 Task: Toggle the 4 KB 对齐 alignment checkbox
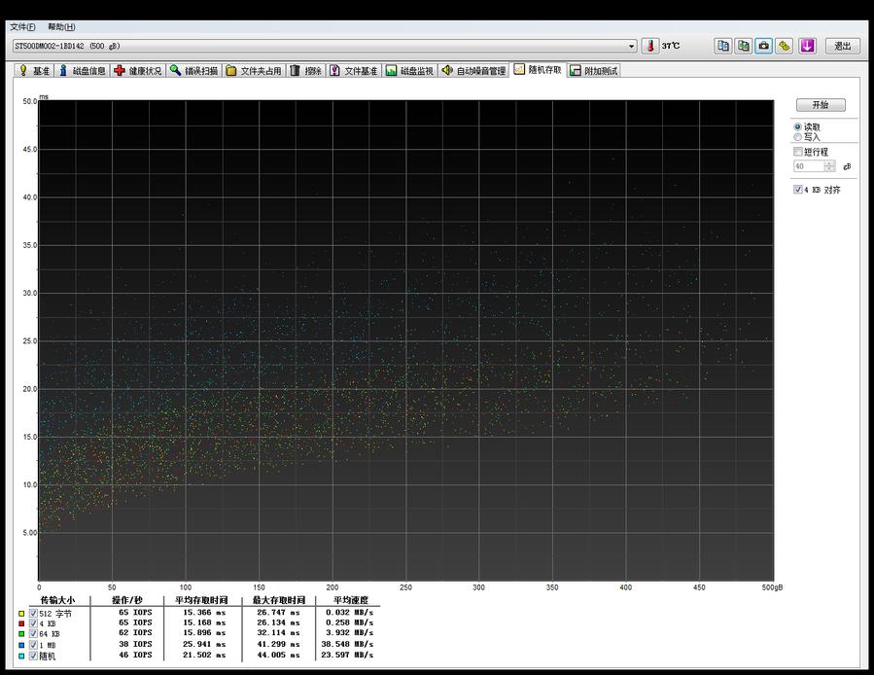point(798,190)
